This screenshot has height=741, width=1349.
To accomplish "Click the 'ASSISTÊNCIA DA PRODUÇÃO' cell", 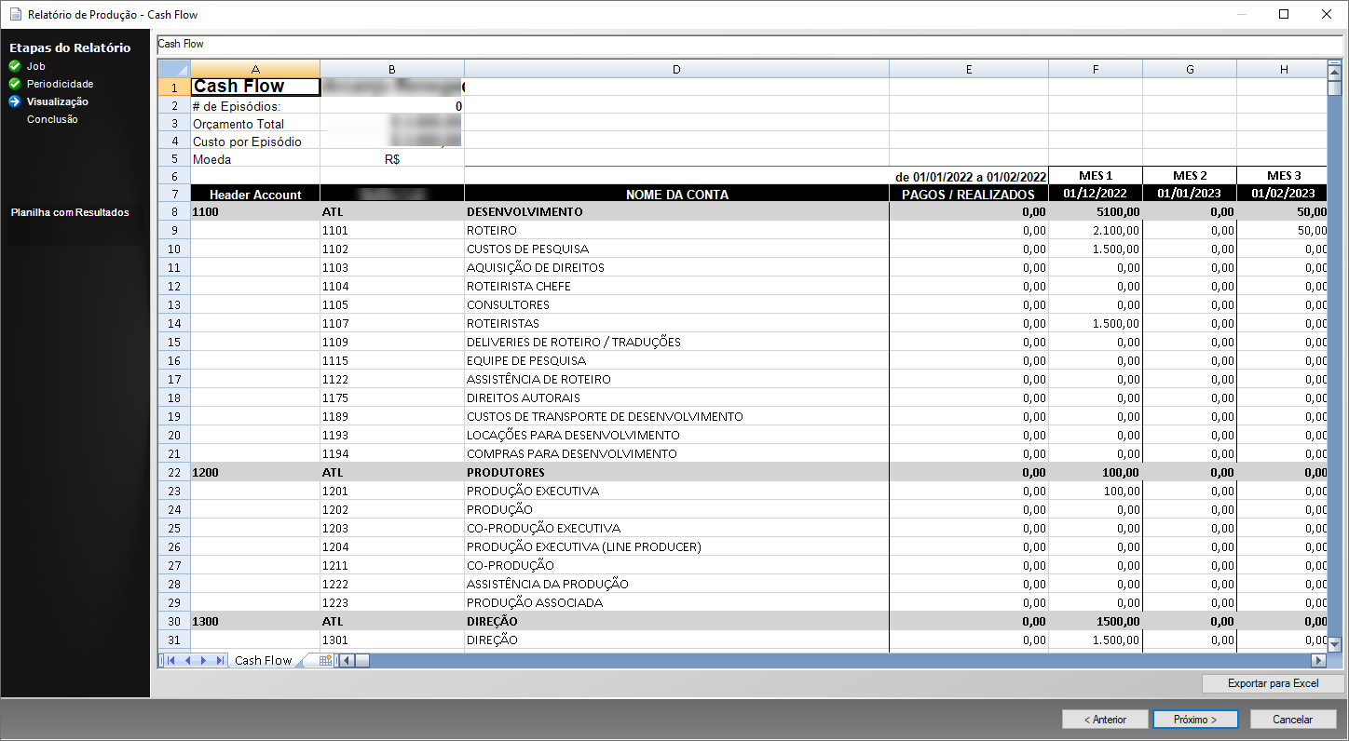I will tap(676, 584).
